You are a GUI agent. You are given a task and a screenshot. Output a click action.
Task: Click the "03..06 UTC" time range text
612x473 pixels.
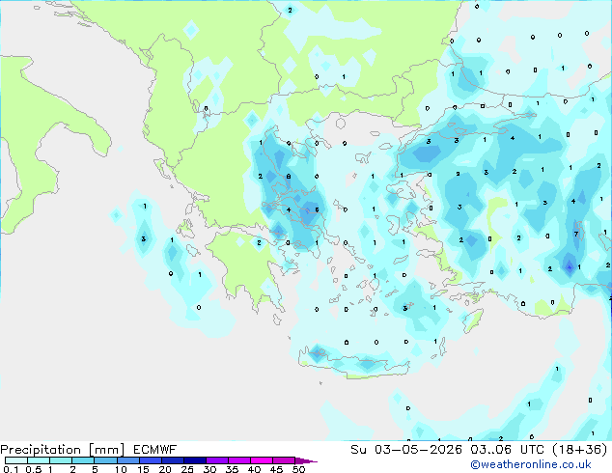tap(508, 450)
